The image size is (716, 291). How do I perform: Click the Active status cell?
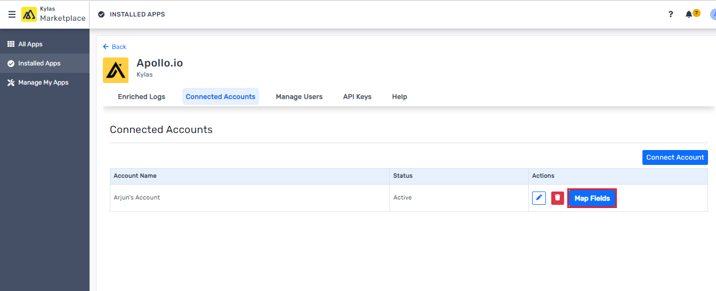tap(459, 198)
